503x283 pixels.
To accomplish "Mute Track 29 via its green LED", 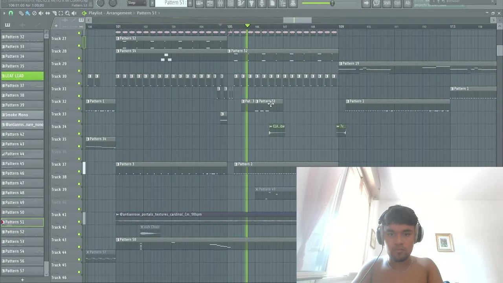I will (79, 71).
